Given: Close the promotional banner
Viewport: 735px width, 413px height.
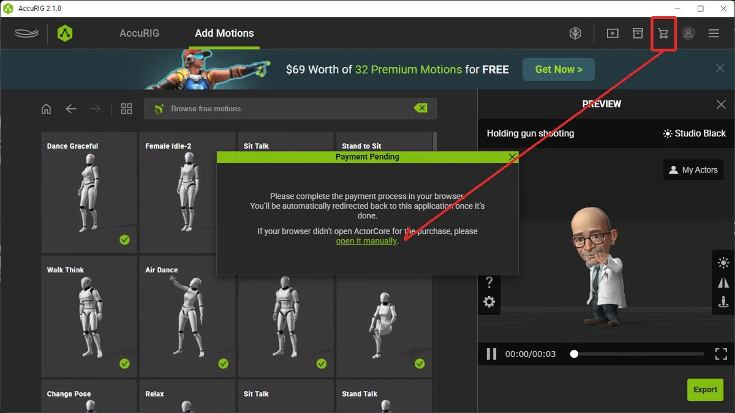Looking at the screenshot, I should tap(720, 69).
